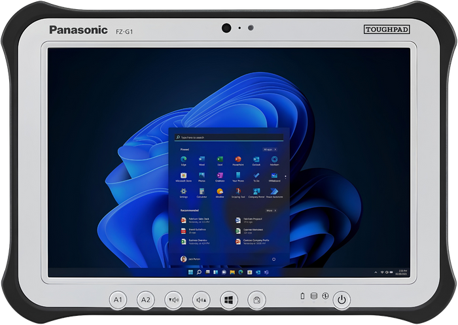Click the Start menu search box
Screen dimensions: 458x325
tap(229, 137)
